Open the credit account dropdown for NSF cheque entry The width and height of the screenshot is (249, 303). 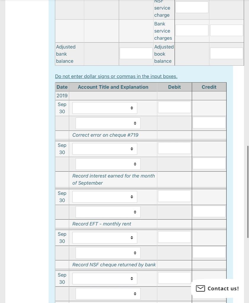[x=108, y=253]
